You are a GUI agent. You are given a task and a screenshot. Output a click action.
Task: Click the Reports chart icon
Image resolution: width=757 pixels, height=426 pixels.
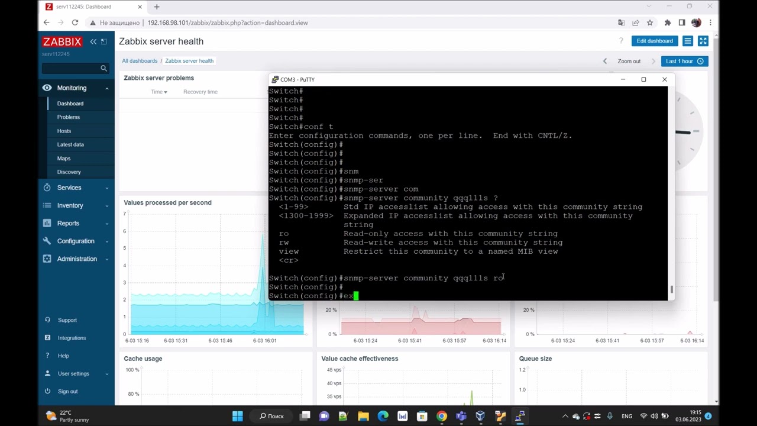[47, 223]
